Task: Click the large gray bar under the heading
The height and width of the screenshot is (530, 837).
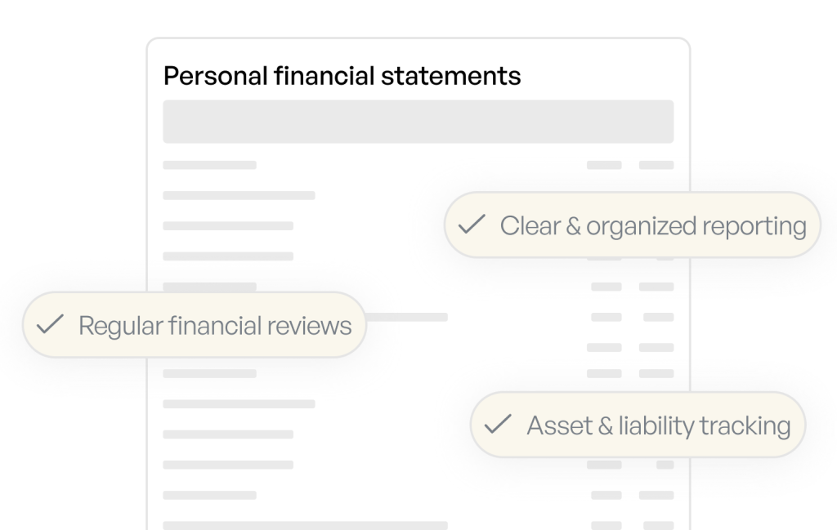Action: [x=418, y=122]
